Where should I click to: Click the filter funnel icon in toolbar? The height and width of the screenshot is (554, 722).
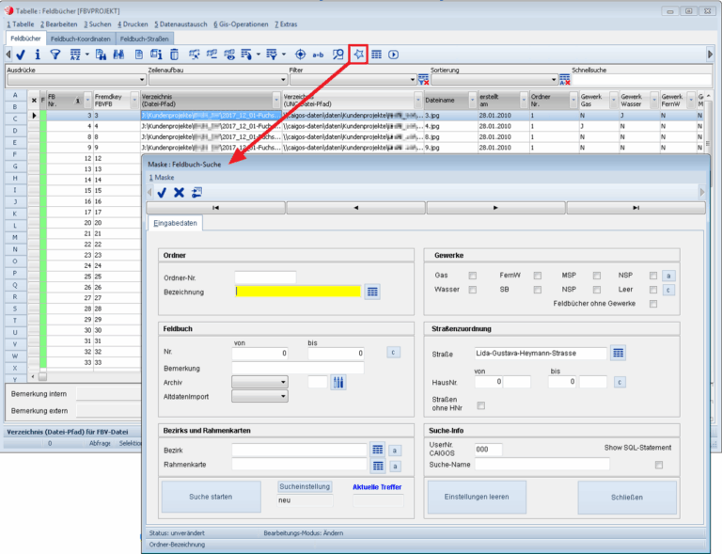coord(55,55)
